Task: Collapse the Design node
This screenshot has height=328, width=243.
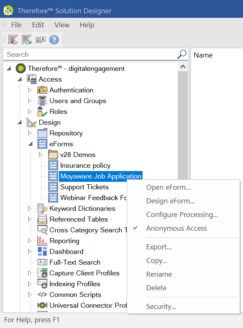Action: [x=20, y=122]
